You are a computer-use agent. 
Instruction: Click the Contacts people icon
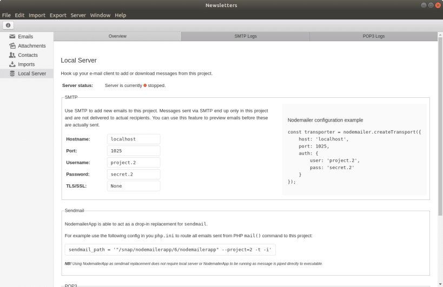click(12, 55)
